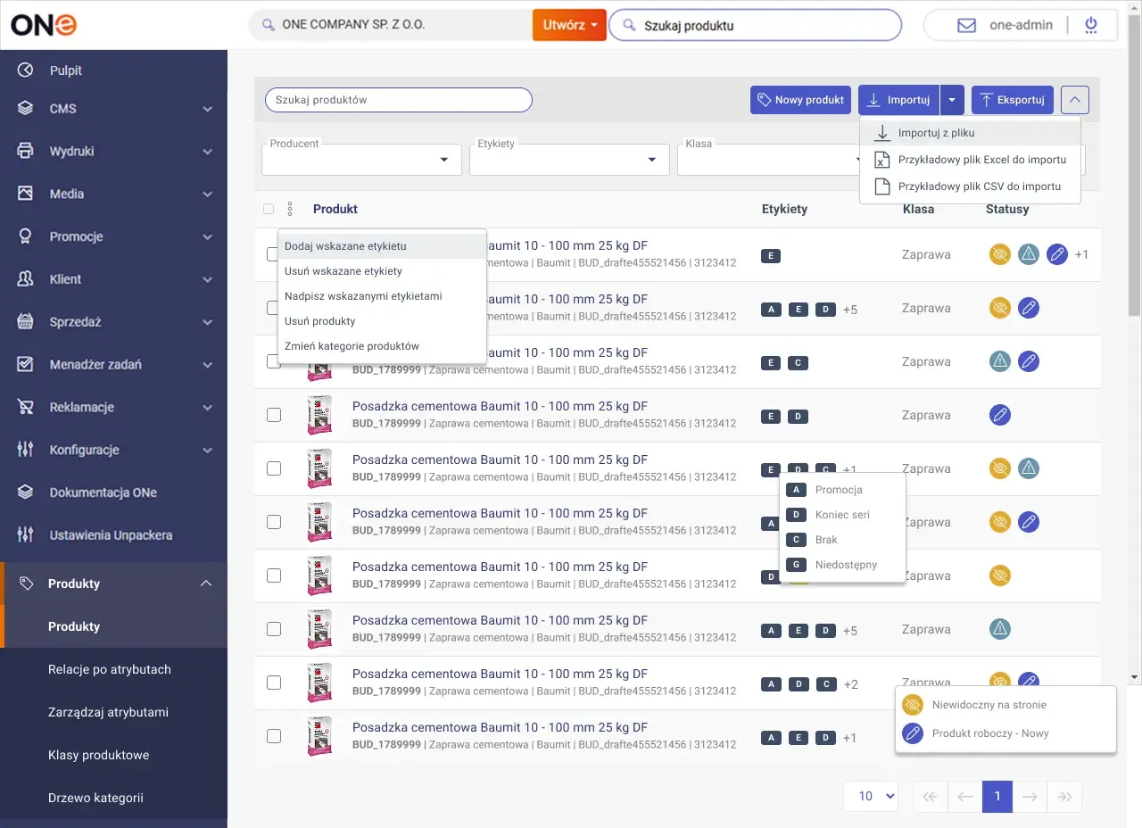Click the warning triangle status in first row
Viewport: 1142px width, 828px height.
(x=1029, y=254)
